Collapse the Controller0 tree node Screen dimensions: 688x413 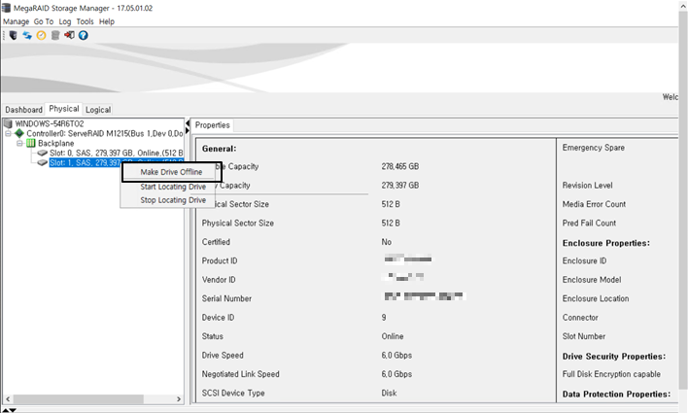[8, 133]
